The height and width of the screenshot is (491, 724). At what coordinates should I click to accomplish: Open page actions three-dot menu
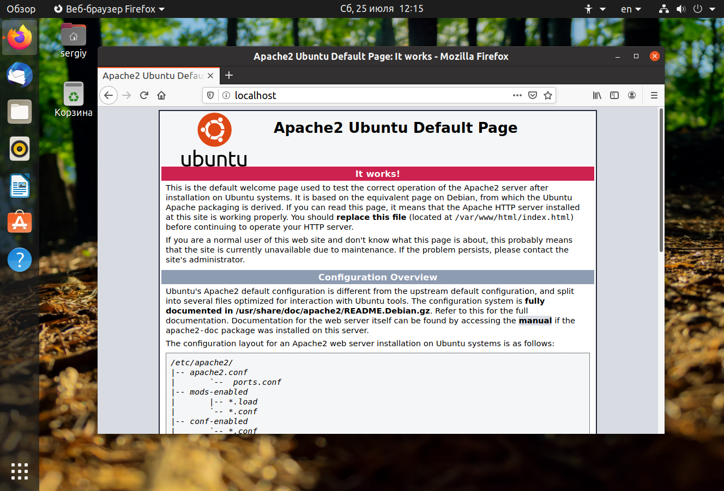coord(517,95)
